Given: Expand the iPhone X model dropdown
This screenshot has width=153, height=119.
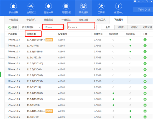Looking at the screenshot, I should [81, 27].
